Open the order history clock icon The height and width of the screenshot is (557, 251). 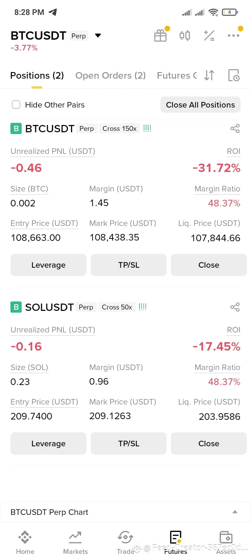click(234, 75)
